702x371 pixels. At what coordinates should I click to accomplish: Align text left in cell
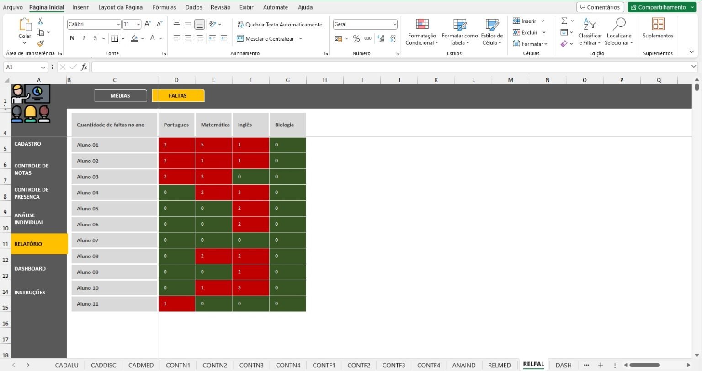point(176,38)
